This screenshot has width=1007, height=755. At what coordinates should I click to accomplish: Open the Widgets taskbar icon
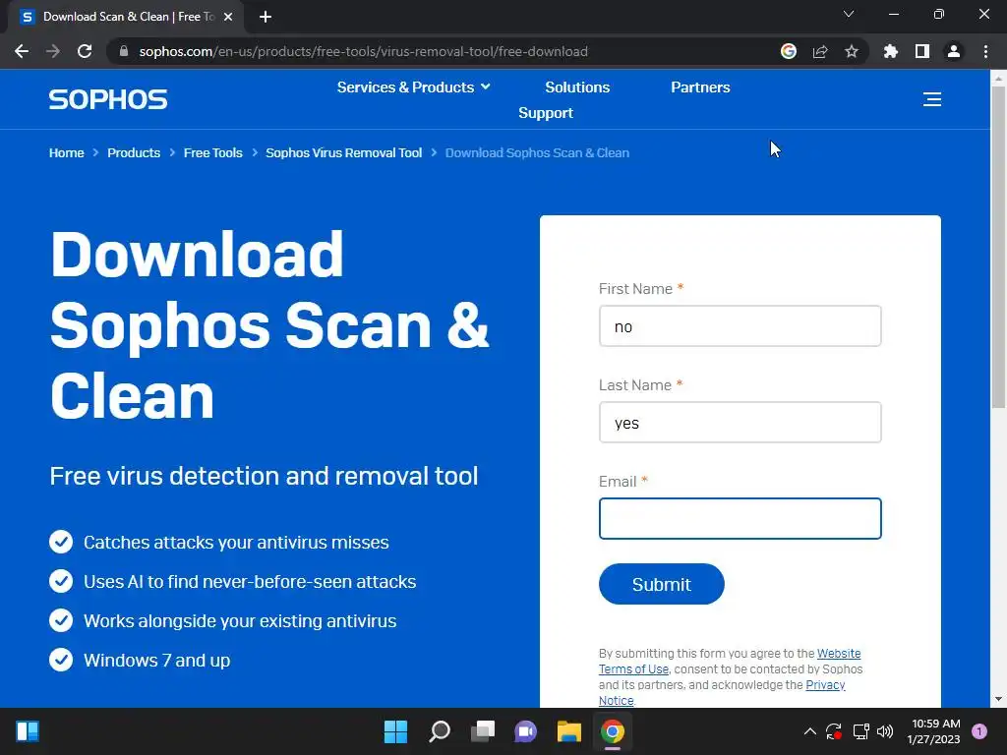point(28,731)
